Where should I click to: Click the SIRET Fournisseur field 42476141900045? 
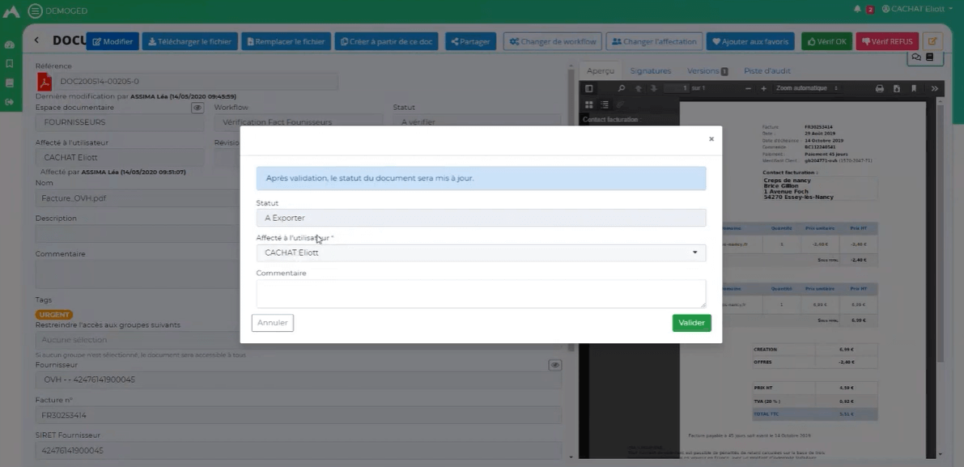[298, 451]
